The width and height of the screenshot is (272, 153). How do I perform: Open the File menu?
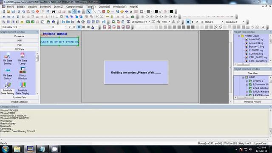[10, 7]
